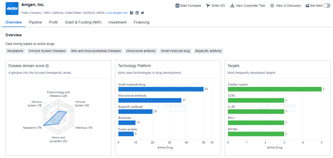Click the KIF18A green bar

coord(256,134)
